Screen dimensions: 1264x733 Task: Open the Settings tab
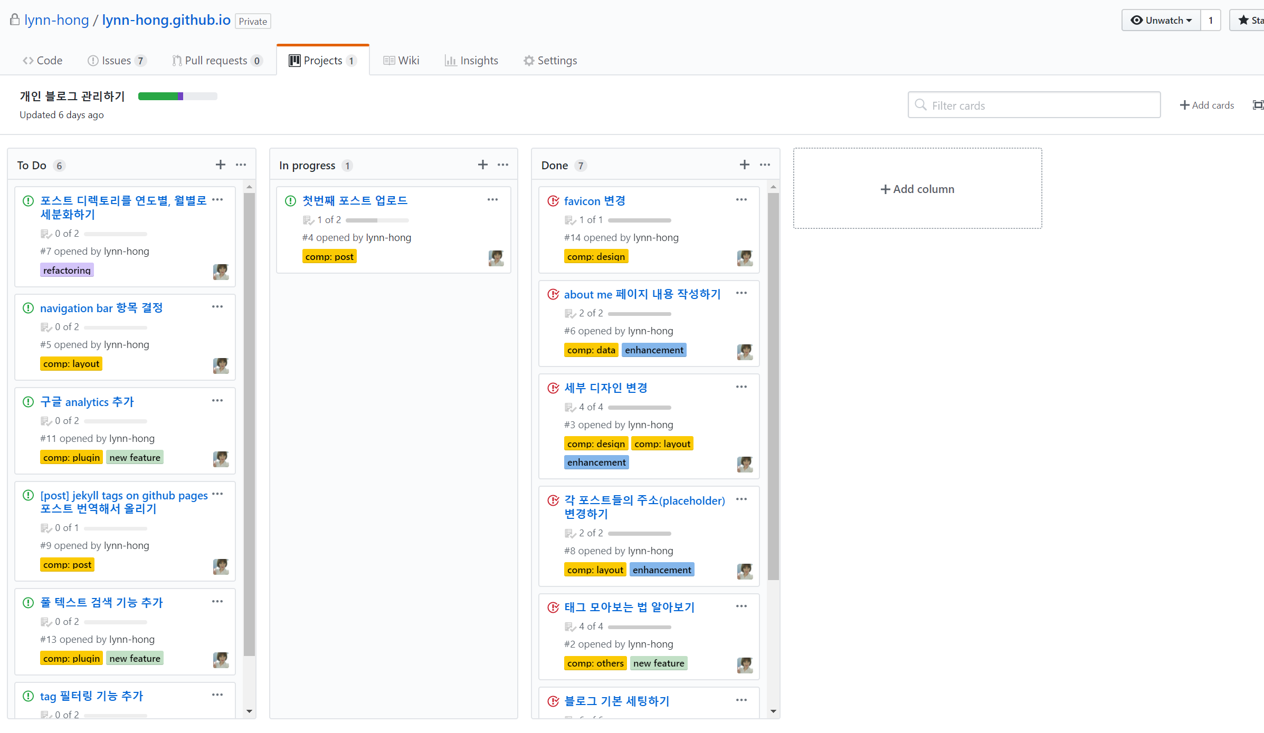tap(550, 61)
